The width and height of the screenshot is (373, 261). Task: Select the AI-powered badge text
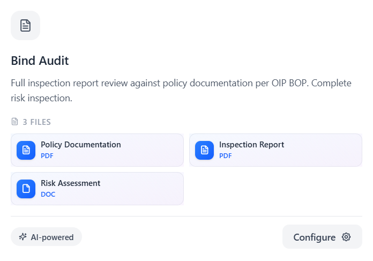click(52, 237)
